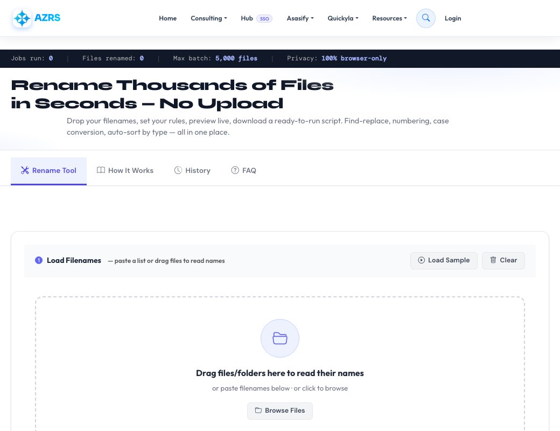560x431 pixels.
Task: Click the 'Load Filenames' section heading
Action: [x=74, y=261]
